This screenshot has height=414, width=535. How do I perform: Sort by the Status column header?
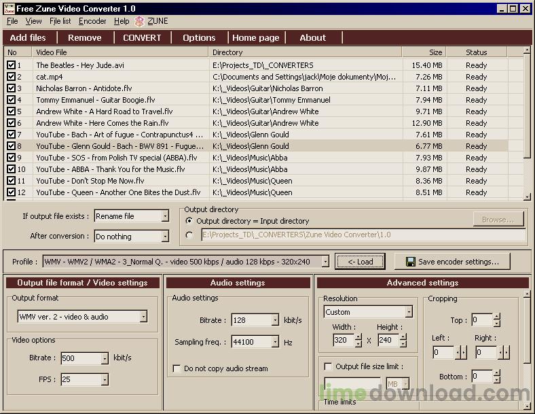coord(477,52)
